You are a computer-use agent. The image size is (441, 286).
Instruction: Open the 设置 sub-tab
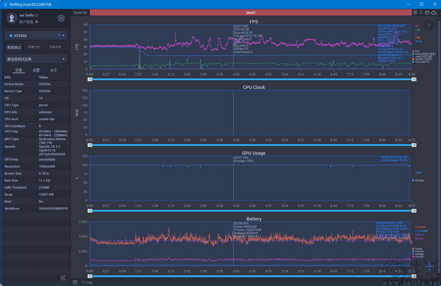click(x=36, y=70)
